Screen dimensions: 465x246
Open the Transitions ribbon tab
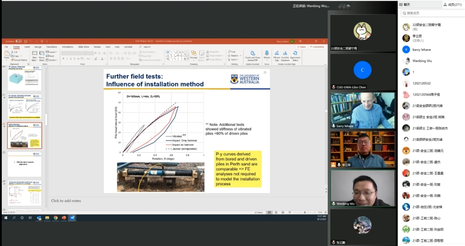click(51, 47)
